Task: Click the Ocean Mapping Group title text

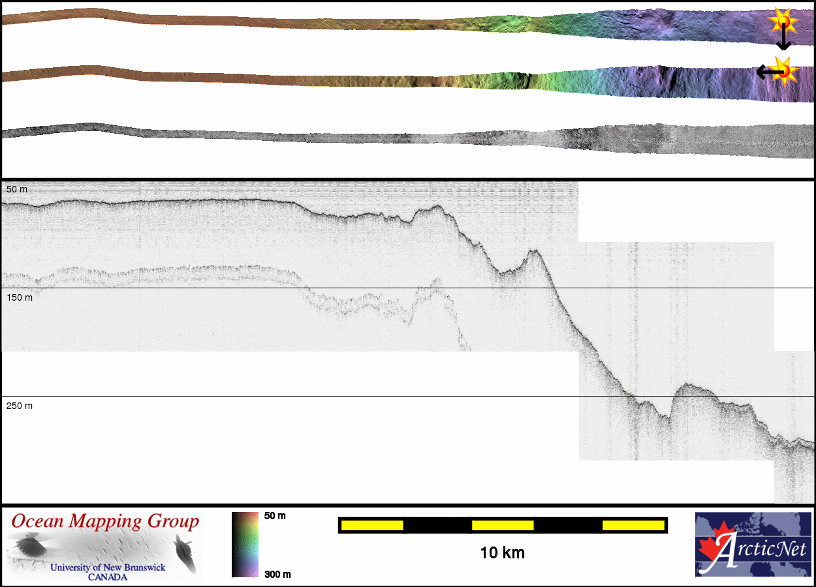Action: 105,522
